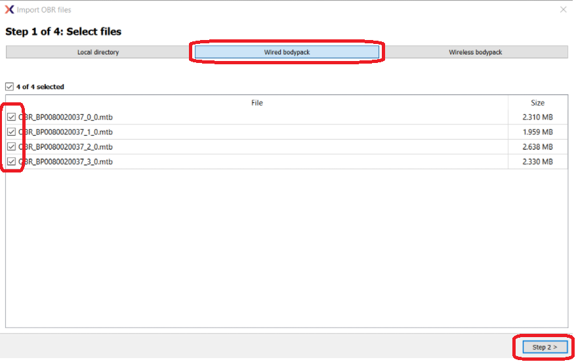
Task: Toggle the '4 of 4 selected' checkbox
Action: (9, 87)
